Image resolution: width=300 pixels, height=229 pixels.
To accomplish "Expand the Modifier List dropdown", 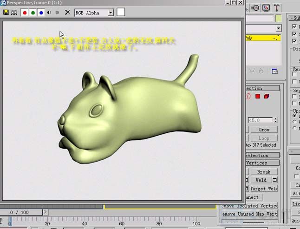I will point(279,28).
